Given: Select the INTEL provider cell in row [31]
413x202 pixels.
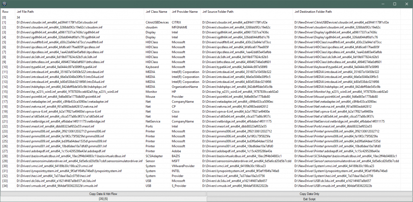Looking at the screenshot, I should coord(176,171).
